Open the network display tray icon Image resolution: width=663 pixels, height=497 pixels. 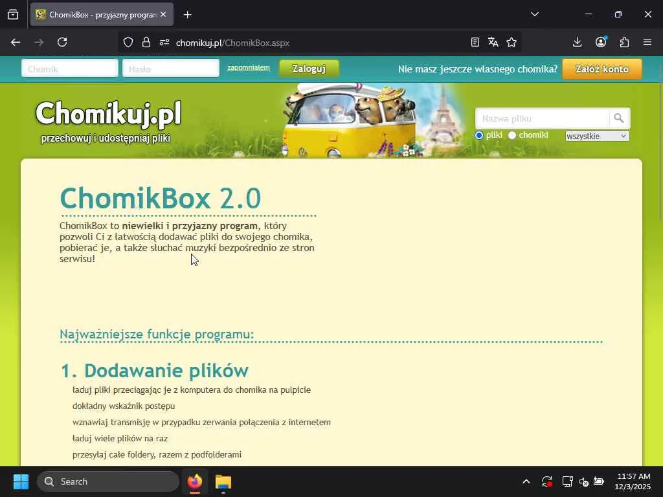tap(567, 481)
